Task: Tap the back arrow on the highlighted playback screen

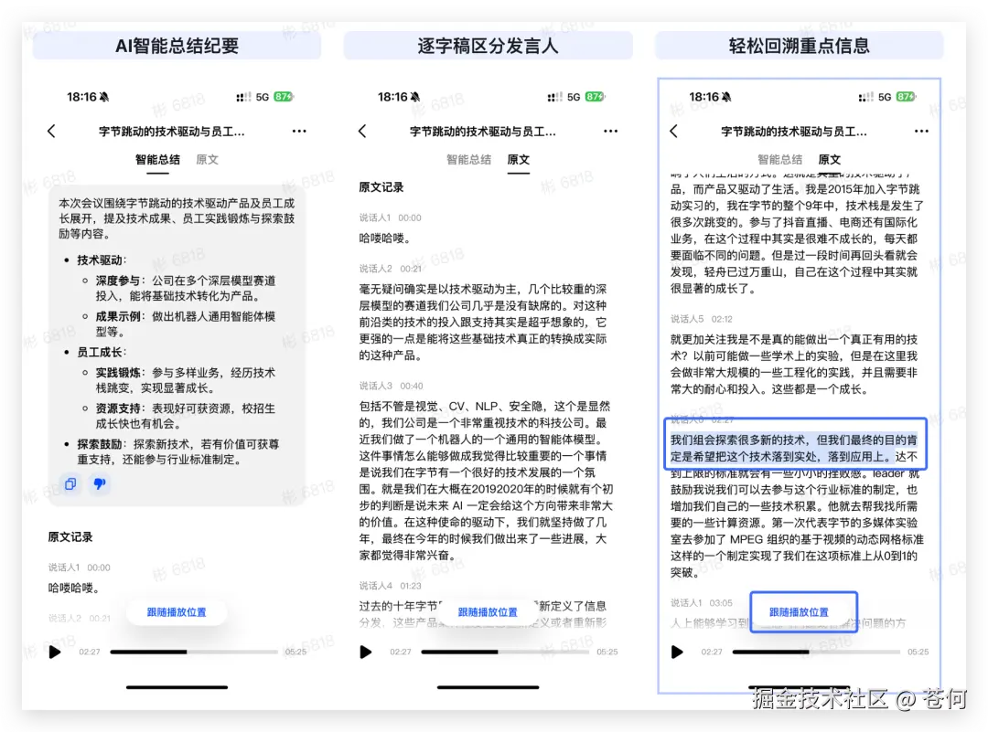Action: pos(674,131)
